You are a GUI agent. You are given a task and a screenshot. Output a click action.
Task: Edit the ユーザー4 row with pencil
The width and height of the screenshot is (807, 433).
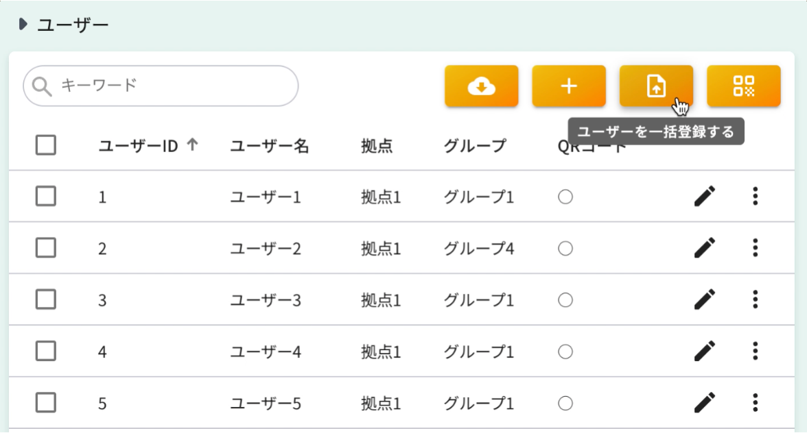click(704, 351)
